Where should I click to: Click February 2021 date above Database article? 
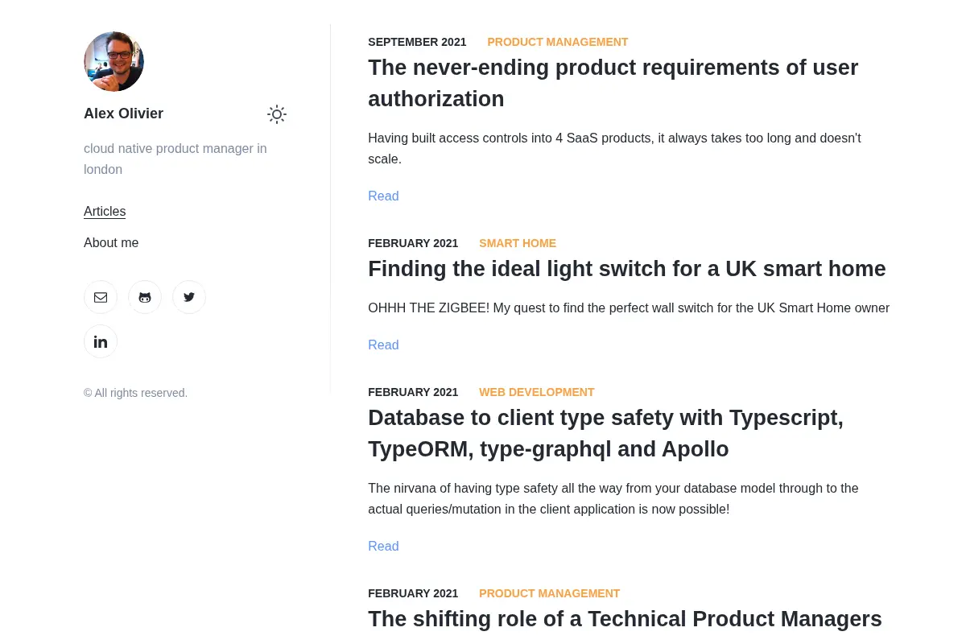click(x=413, y=392)
